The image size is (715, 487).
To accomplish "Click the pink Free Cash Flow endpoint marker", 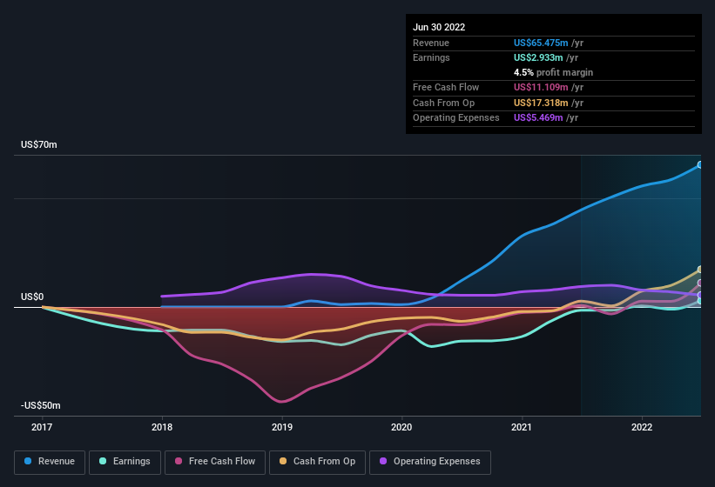I will 700,284.
